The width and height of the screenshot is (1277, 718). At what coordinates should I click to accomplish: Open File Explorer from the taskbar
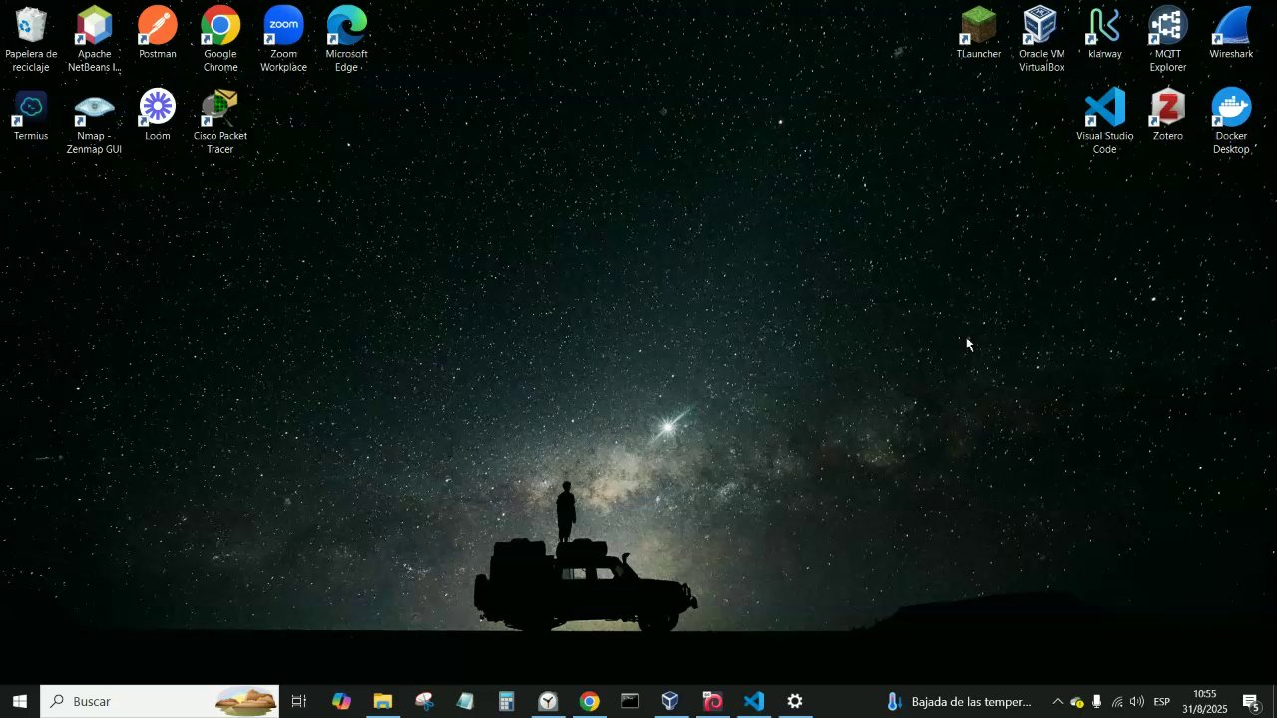[383, 701]
